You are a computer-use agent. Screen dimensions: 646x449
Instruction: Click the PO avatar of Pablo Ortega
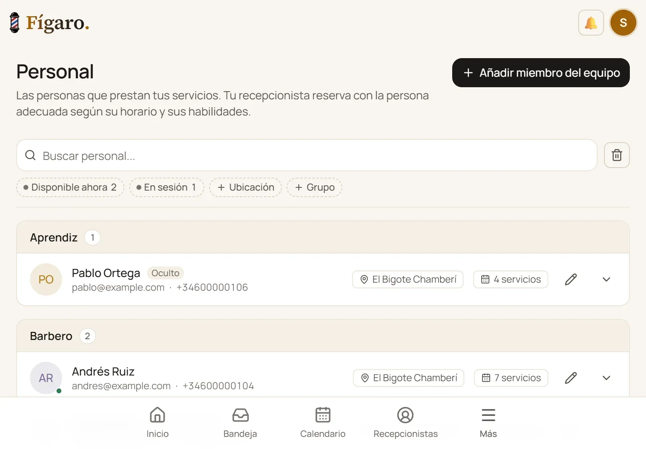coord(46,279)
